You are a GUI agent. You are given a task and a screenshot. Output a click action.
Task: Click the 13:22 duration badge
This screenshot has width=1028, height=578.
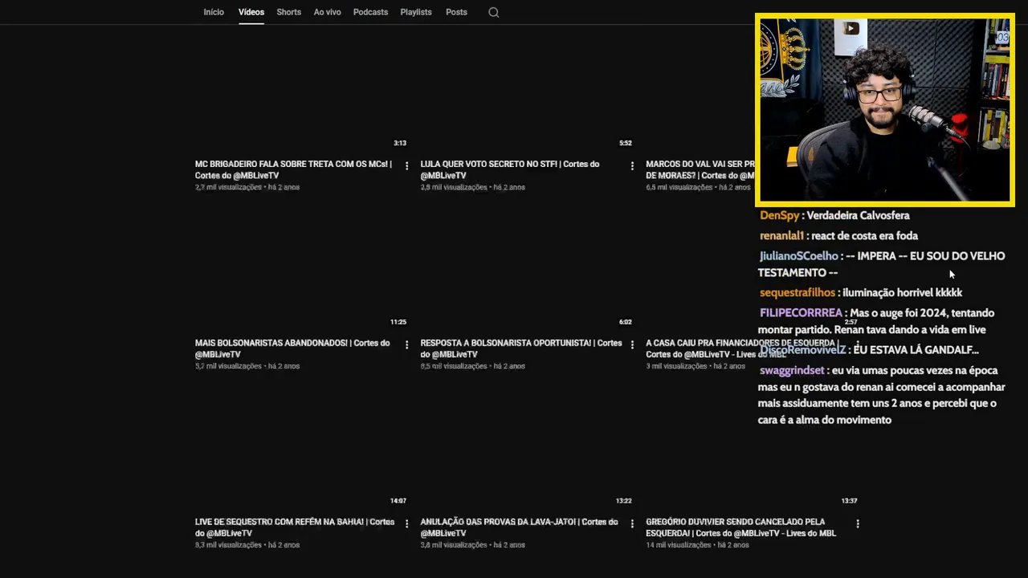pos(624,501)
